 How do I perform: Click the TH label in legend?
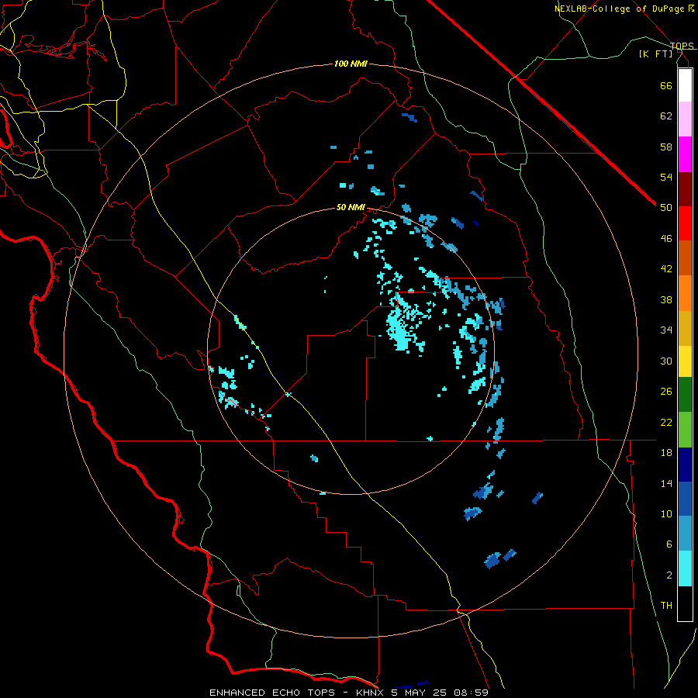coord(666,606)
